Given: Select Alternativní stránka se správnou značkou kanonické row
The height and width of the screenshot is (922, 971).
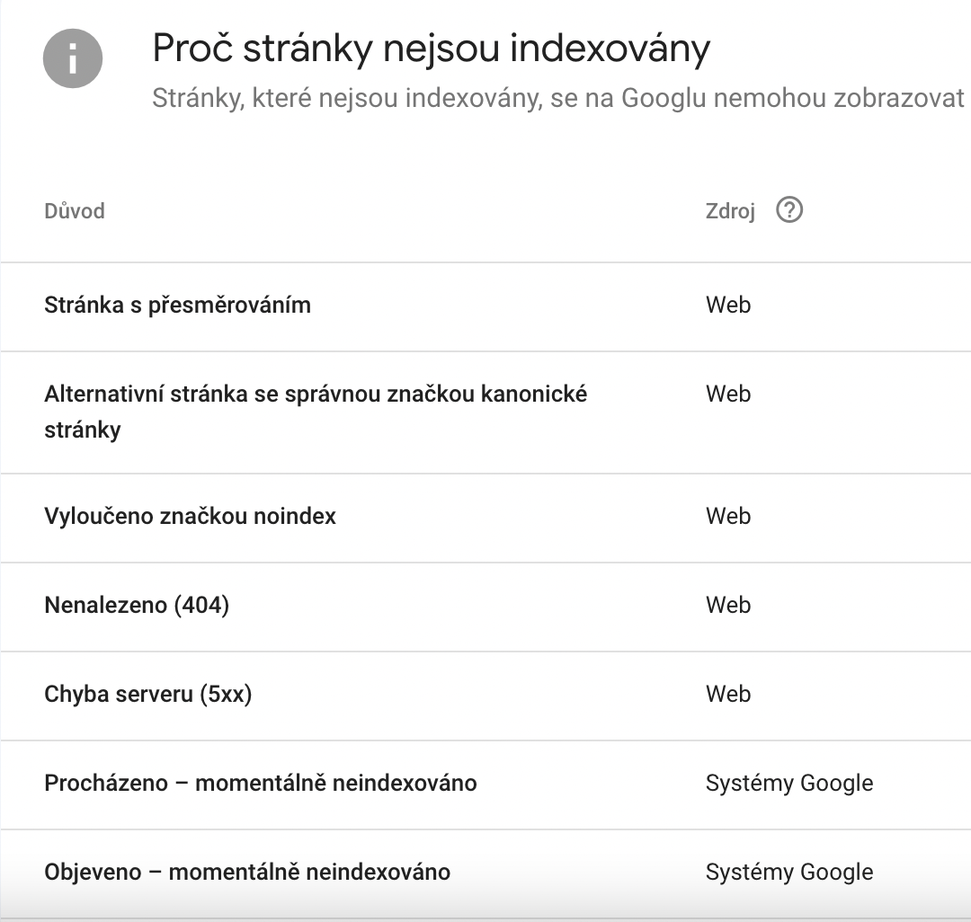Looking at the screenshot, I should coord(485,412).
